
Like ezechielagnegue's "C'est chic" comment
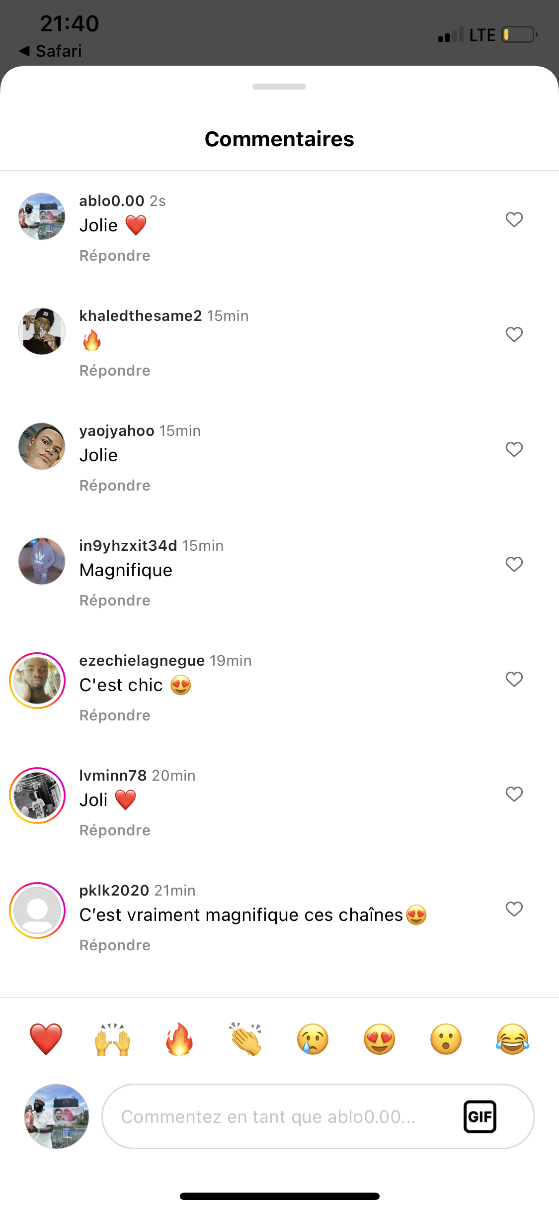click(x=514, y=679)
